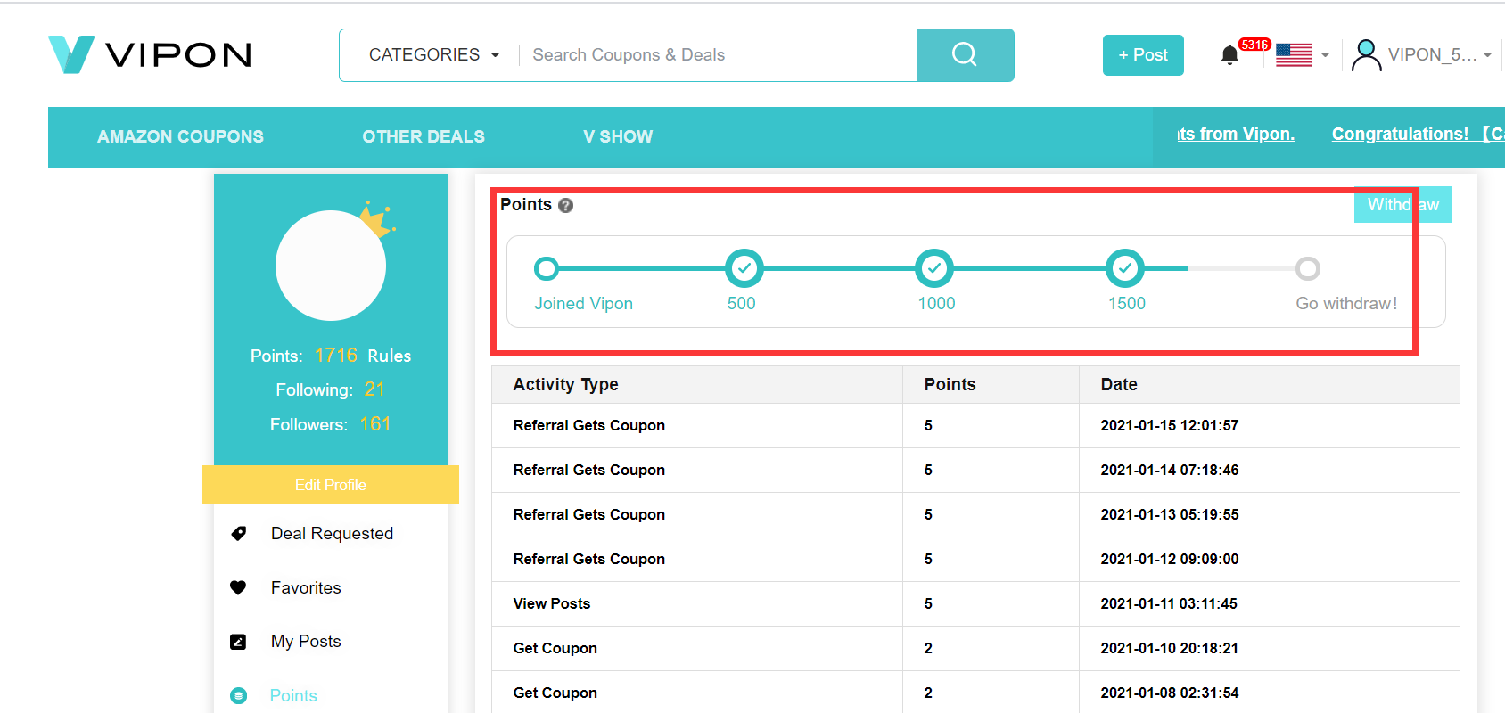Open the notifications bell

(1229, 55)
